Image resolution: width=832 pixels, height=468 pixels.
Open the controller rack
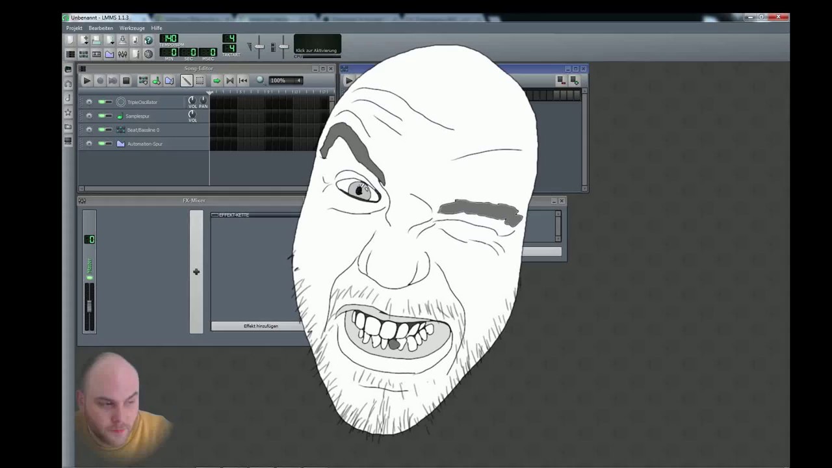(148, 54)
